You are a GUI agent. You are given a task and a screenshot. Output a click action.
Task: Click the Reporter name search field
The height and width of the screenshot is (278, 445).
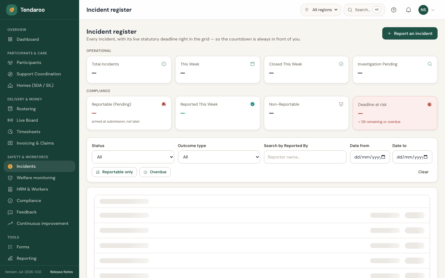[305, 157]
